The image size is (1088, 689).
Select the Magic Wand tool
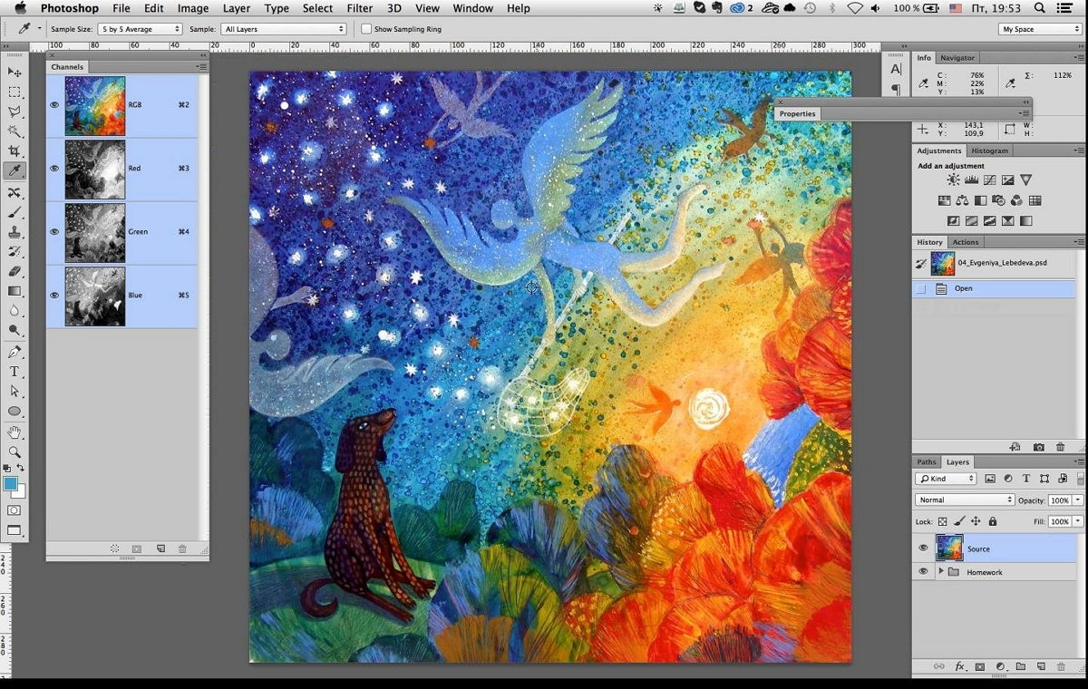(x=15, y=131)
